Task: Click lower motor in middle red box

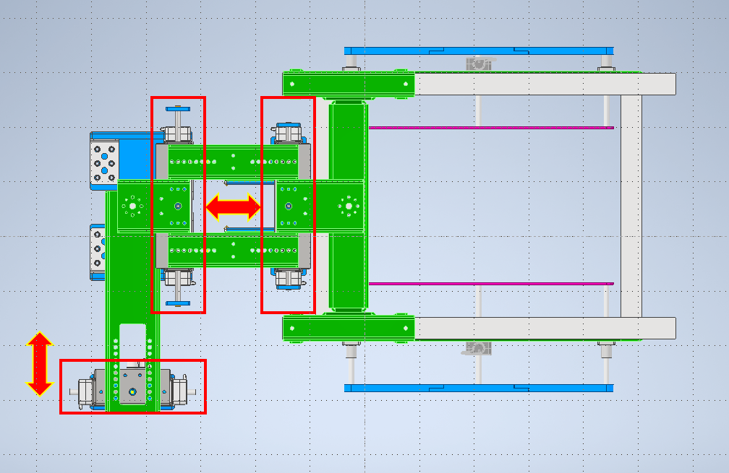Action: tap(289, 279)
